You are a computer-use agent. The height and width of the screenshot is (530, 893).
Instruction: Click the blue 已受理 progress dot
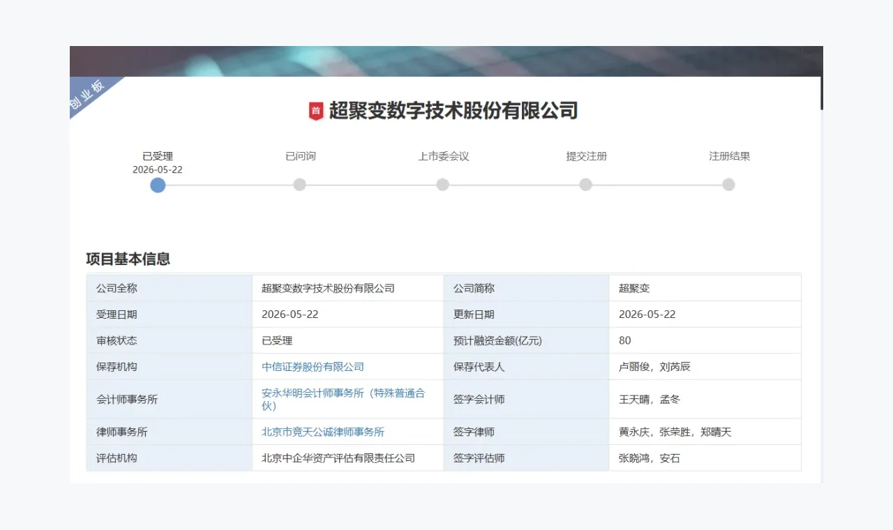tap(158, 185)
